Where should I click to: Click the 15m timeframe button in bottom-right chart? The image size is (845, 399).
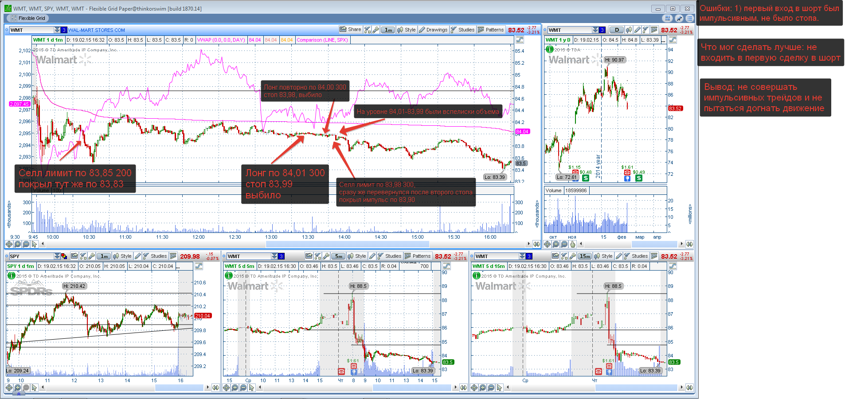pos(585,256)
